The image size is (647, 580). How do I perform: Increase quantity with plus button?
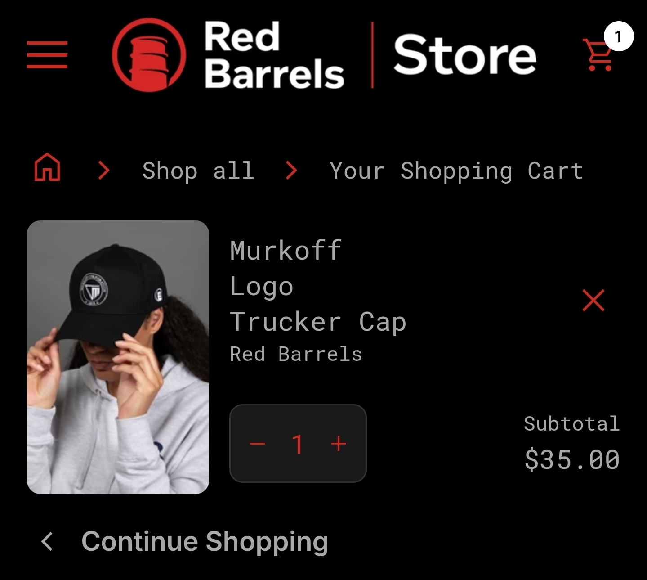point(339,444)
